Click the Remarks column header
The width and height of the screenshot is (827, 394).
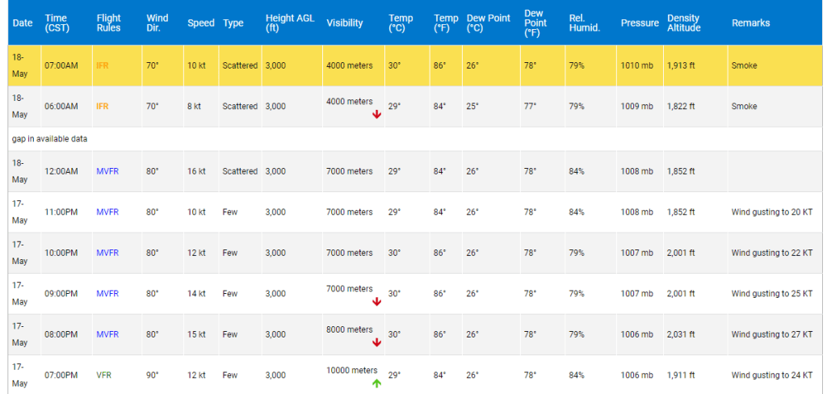coord(751,23)
